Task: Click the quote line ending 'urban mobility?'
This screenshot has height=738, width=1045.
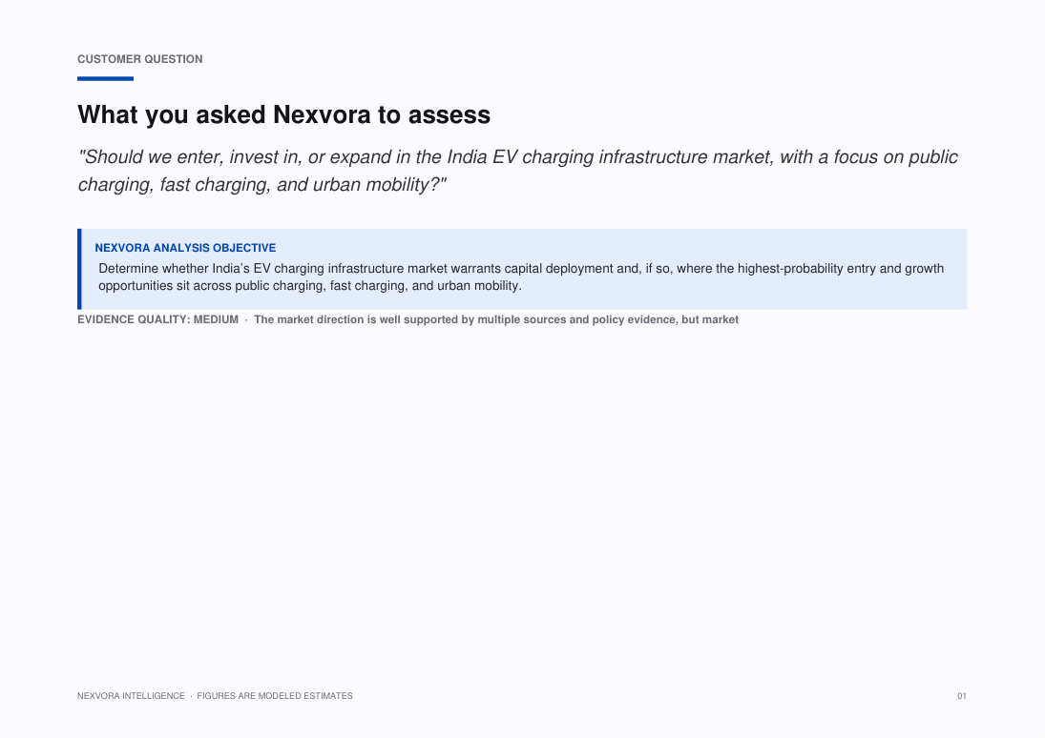Action: (261, 185)
